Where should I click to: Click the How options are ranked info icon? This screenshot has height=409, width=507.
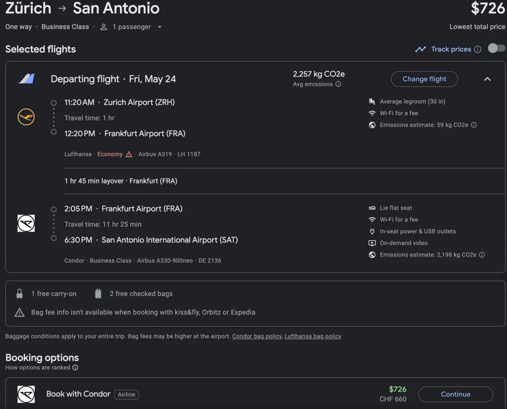pyautogui.click(x=75, y=368)
